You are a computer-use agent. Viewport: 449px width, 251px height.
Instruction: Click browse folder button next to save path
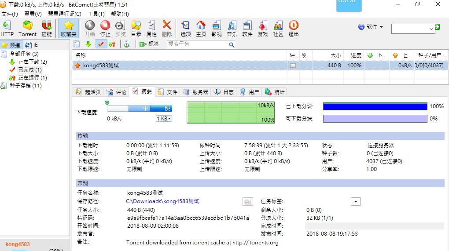click(248, 202)
